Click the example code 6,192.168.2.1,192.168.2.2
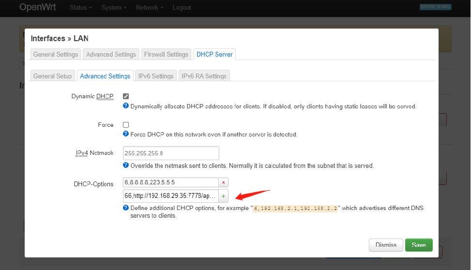Image resolution: width=471 pixels, height=270 pixels. pyautogui.click(x=295, y=209)
